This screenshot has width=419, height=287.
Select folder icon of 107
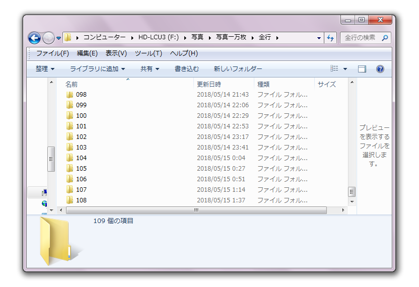(x=69, y=189)
